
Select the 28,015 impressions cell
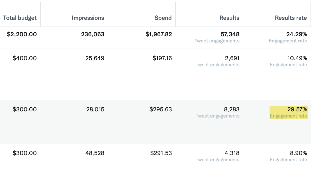(95, 109)
